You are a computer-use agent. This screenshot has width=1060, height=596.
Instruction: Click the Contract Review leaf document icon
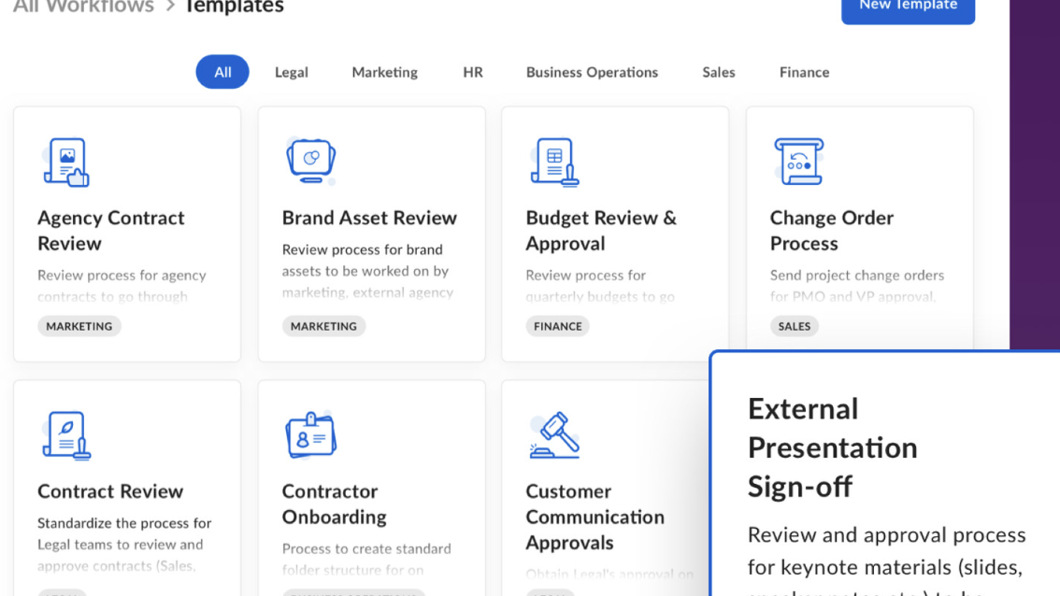(x=65, y=435)
